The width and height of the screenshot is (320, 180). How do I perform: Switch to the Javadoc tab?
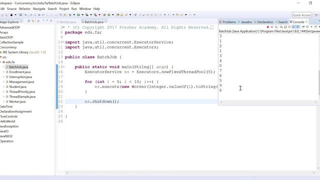pos(245,22)
